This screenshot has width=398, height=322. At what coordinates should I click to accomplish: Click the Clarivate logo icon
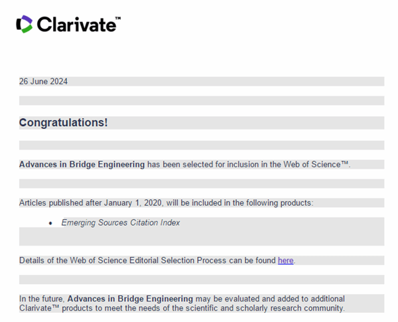[25, 25]
